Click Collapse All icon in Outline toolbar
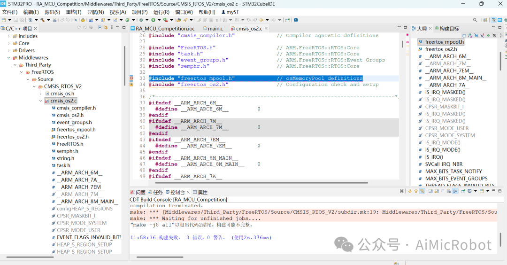Viewport: 507px width, 265px height. click(464, 35)
